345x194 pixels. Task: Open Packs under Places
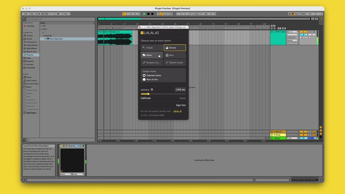click(x=29, y=77)
